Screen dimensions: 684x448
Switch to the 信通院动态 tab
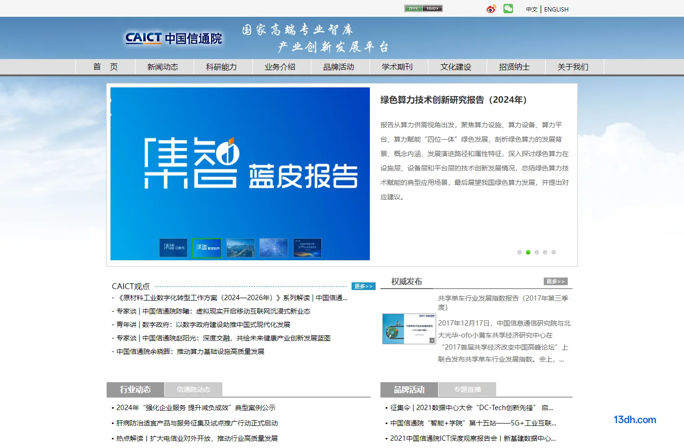click(194, 389)
